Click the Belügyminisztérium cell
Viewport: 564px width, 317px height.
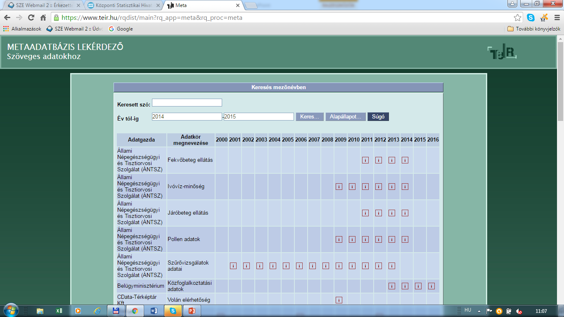(142, 286)
